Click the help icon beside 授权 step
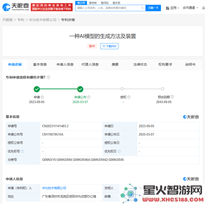Viewport: 205px width, 204px height. 129,97
